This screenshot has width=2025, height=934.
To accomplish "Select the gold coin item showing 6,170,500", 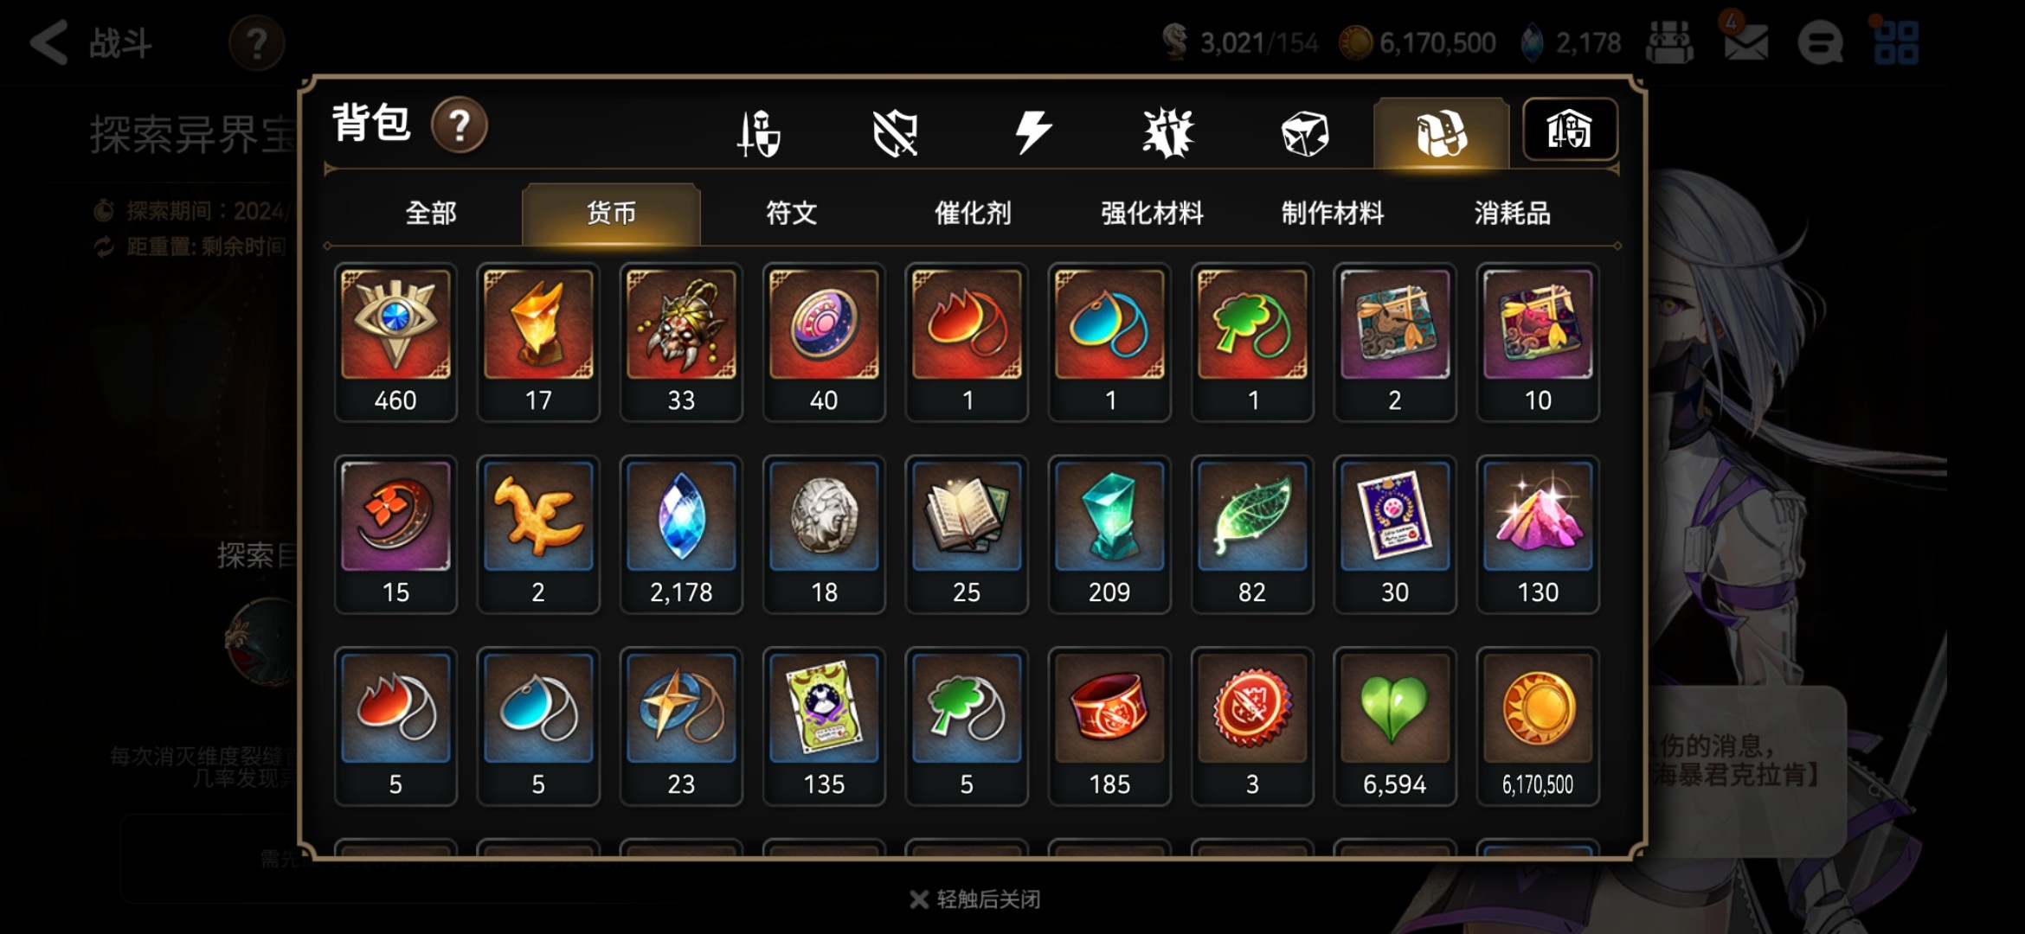I will (x=1538, y=727).
